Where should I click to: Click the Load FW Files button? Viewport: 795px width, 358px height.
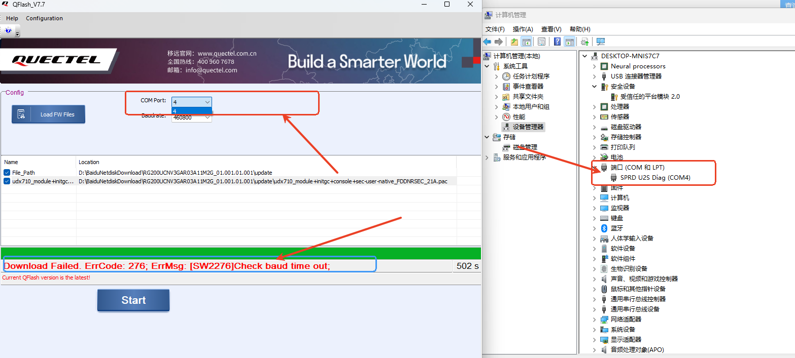click(49, 114)
